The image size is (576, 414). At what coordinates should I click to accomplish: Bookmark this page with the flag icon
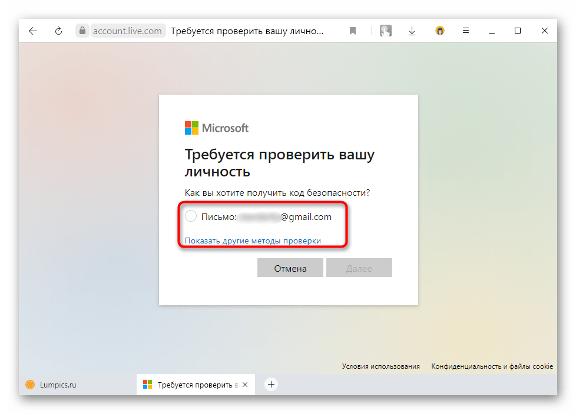click(x=353, y=31)
